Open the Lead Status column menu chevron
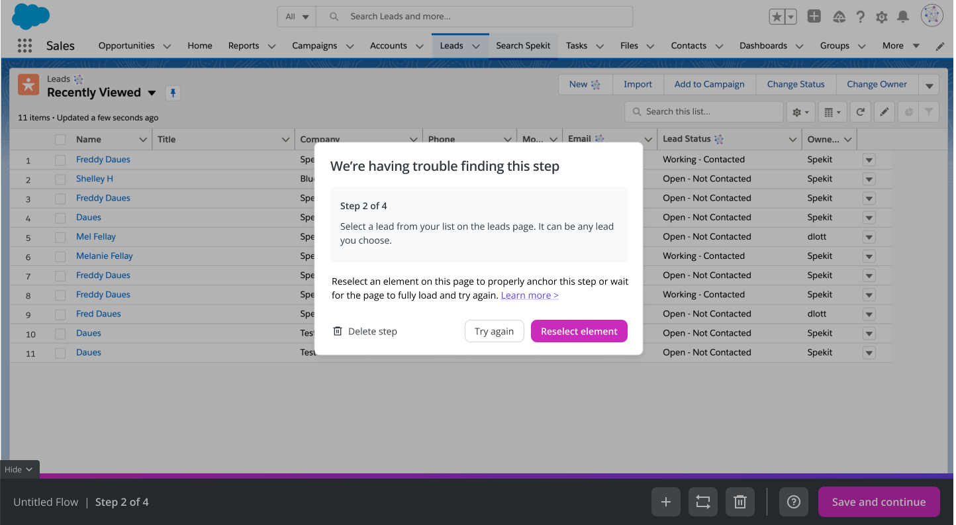956x525 pixels. (x=792, y=140)
